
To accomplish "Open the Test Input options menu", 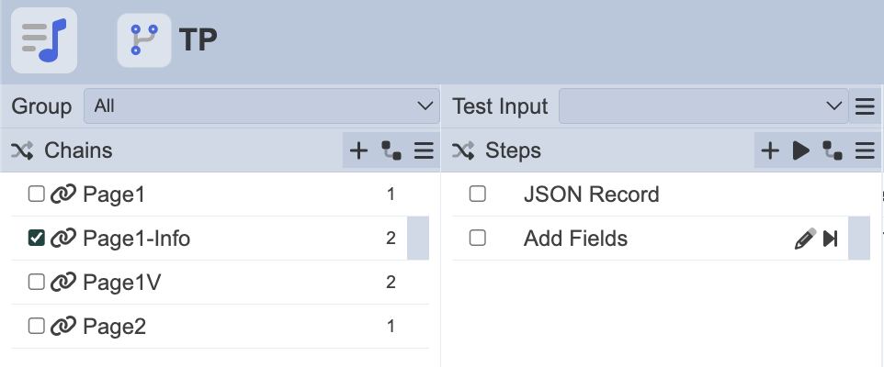I will pos(865,106).
